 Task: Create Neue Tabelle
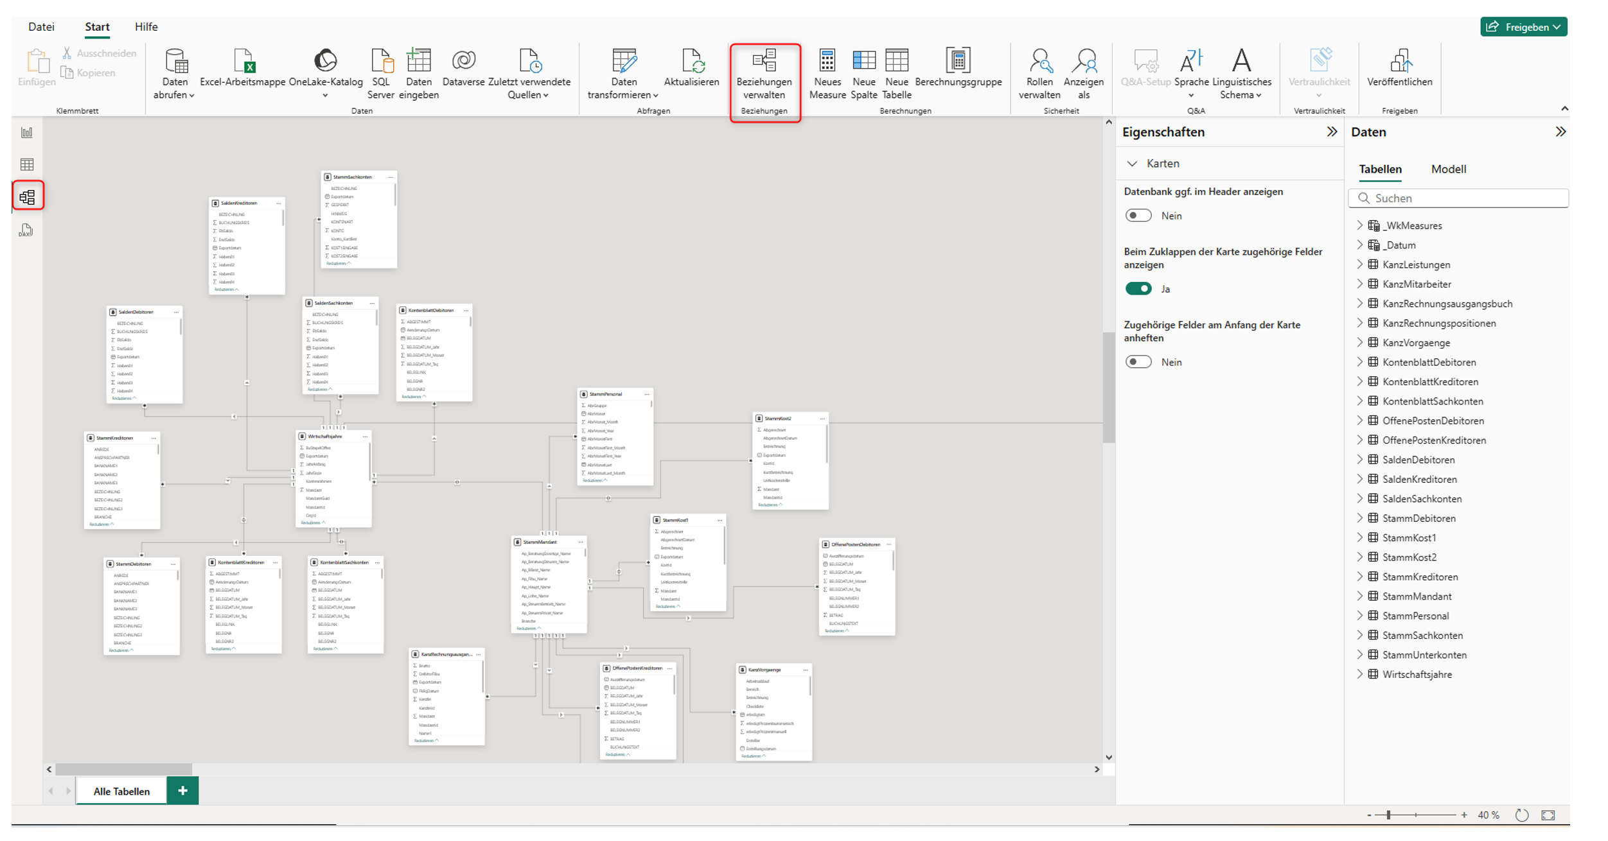[x=897, y=74]
